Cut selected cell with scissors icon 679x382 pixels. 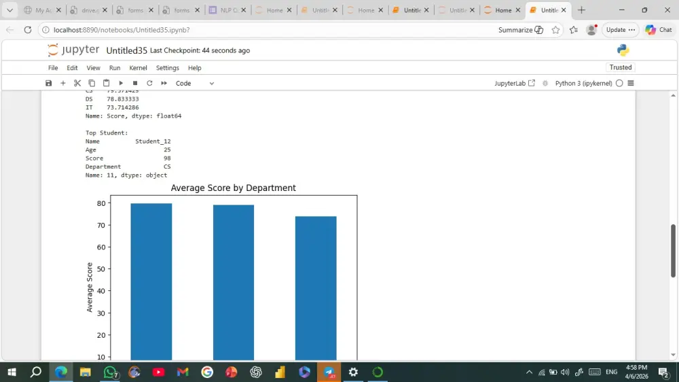tap(77, 83)
